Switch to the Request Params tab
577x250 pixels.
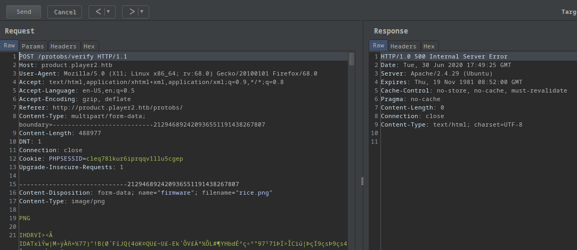coord(33,46)
